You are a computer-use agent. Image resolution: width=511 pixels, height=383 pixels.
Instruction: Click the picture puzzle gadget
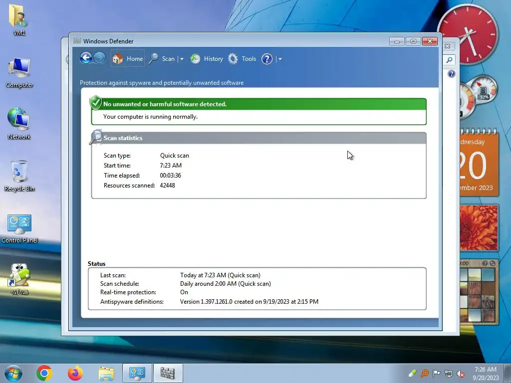tap(479, 292)
